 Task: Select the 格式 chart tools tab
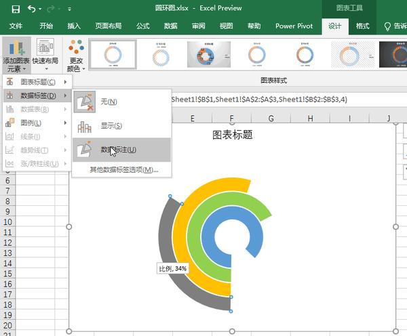click(363, 26)
